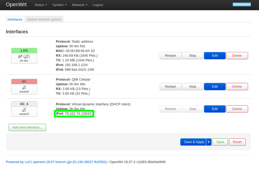Screen dimensions: 259x175
Task: Open the Status menu
Action: [x=40, y=5]
